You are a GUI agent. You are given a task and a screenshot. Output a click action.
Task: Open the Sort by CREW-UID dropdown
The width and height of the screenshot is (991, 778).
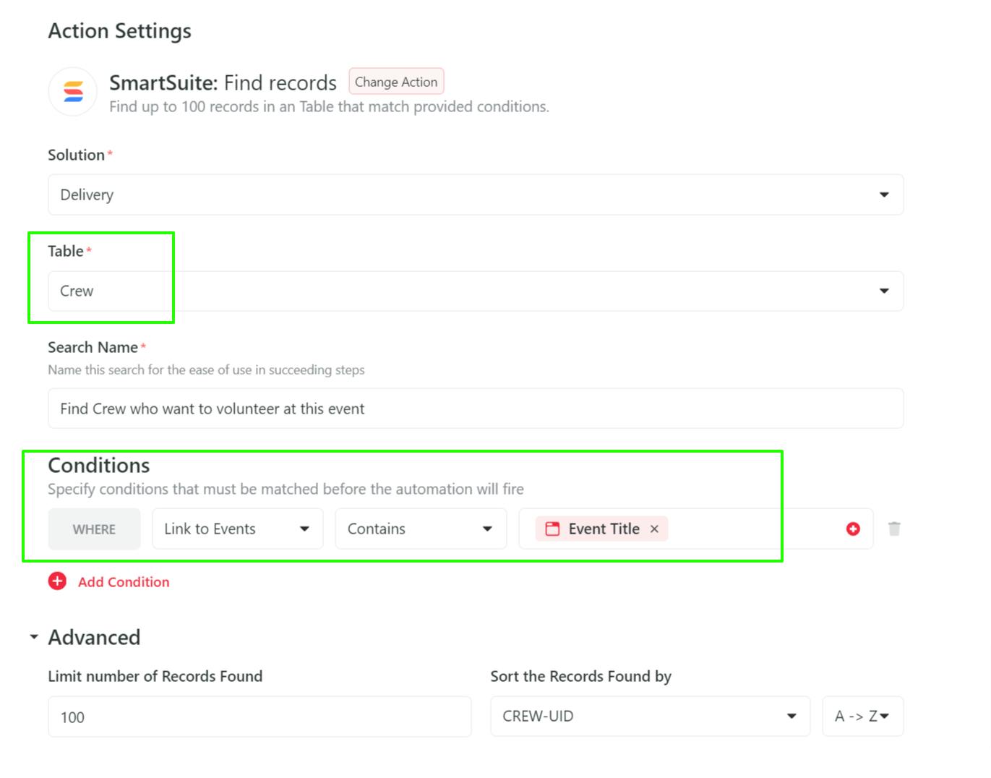649,716
